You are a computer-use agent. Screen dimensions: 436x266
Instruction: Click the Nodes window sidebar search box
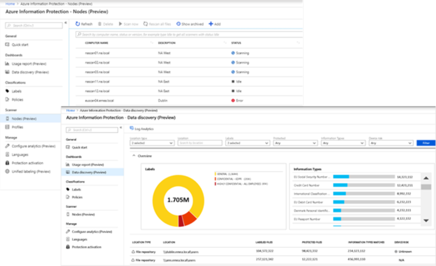[34, 26]
